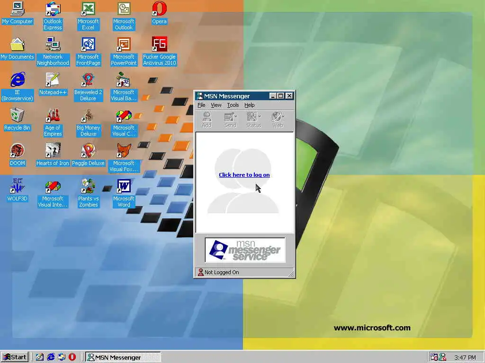This screenshot has width=485, height=363.
Task: Select the Notepad++ desktop shortcut
Action: [53, 84]
